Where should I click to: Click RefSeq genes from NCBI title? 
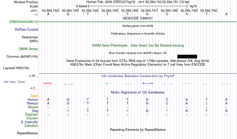coord(138,26)
